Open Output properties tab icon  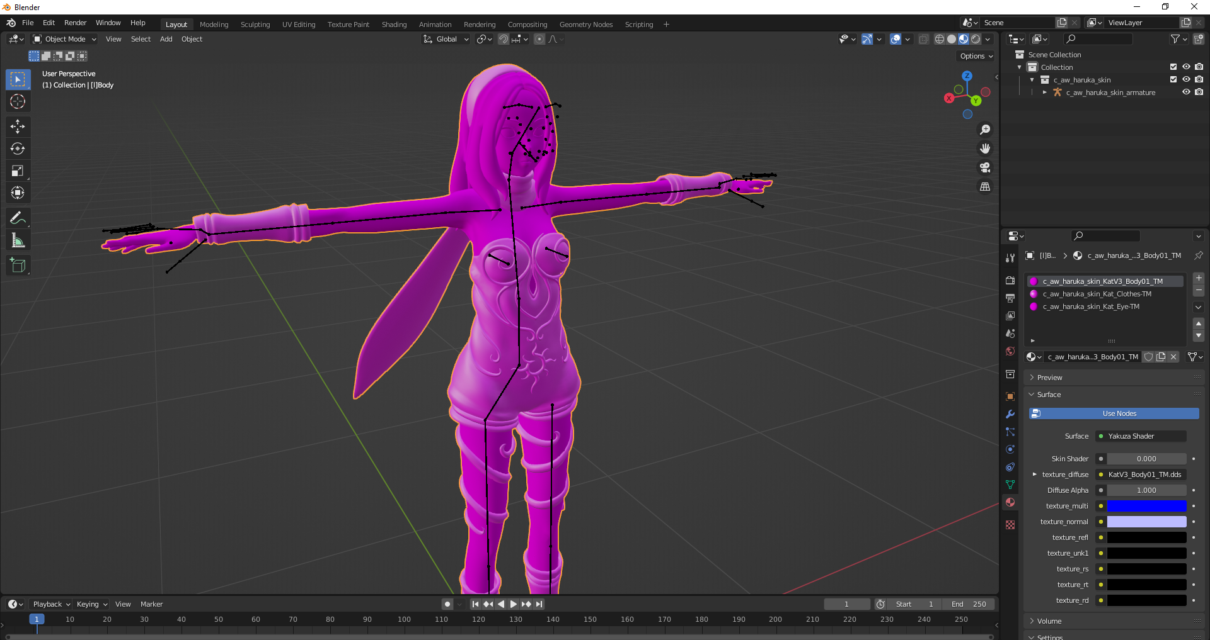tap(1010, 298)
